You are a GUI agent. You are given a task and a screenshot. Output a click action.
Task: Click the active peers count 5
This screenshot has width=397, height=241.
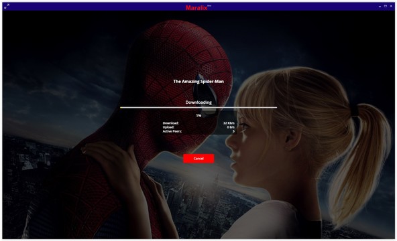tap(233, 131)
